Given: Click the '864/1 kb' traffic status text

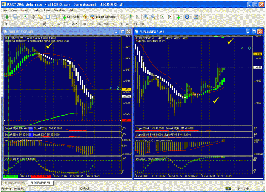Looking at the screenshot, I should (x=243, y=189).
